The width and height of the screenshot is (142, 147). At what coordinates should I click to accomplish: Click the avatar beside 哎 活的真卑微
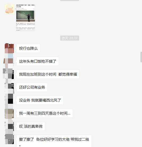[x=9, y=127]
